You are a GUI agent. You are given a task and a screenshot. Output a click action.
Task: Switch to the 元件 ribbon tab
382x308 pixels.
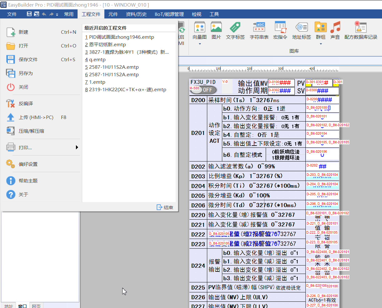click(x=113, y=14)
